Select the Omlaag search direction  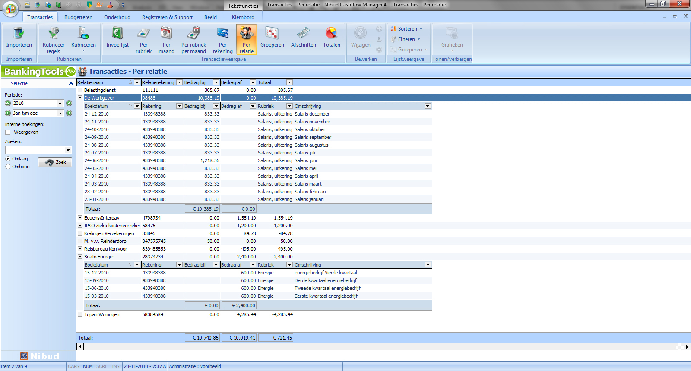coord(8,159)
